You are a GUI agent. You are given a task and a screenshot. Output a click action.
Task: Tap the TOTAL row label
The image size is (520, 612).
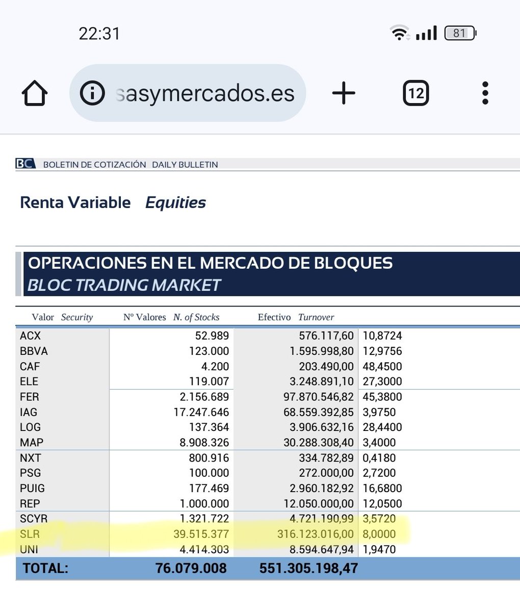coord(45,569)
